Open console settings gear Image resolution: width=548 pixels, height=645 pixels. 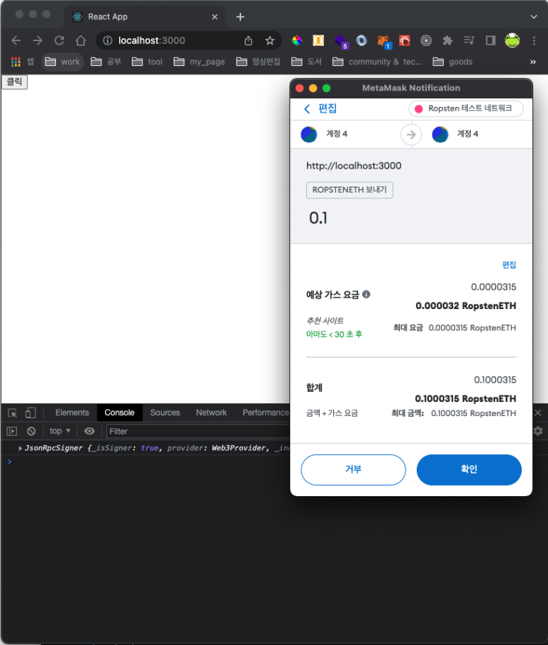tap(537, 431)
